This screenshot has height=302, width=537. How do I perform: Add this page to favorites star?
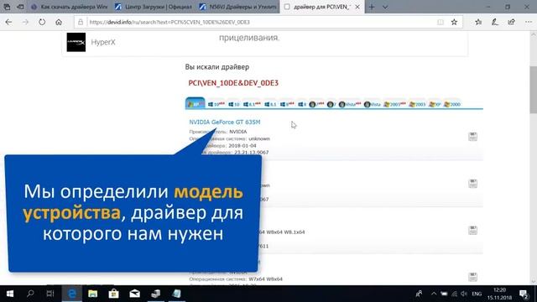(x=454, y=22)
